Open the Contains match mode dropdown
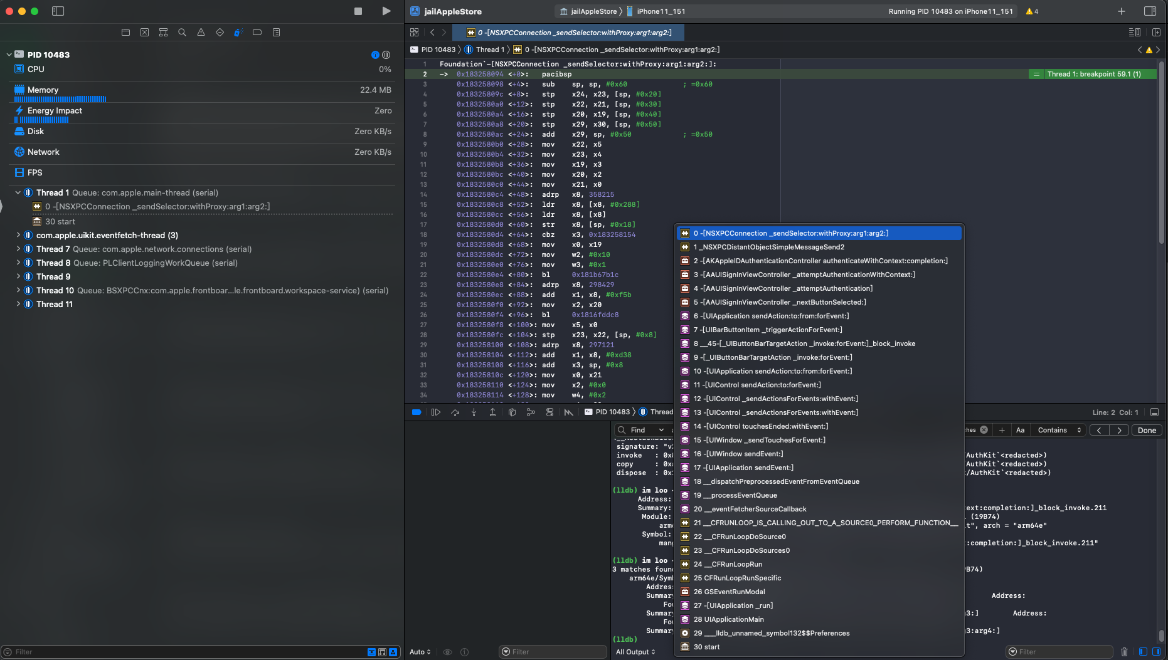Screen dimensions: 1168x660 point(1059,430)
